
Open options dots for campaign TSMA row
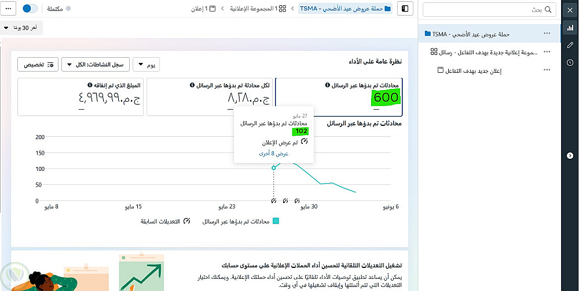point(547,33)
